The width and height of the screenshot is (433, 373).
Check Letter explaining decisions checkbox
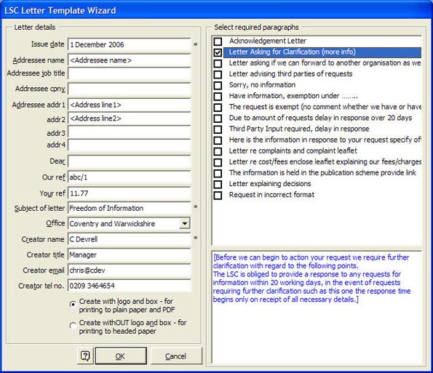[218, 184]
